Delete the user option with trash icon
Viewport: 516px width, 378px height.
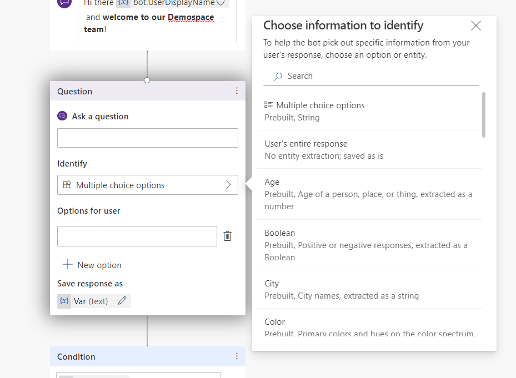pyautogui.click(x=227, y=236)
